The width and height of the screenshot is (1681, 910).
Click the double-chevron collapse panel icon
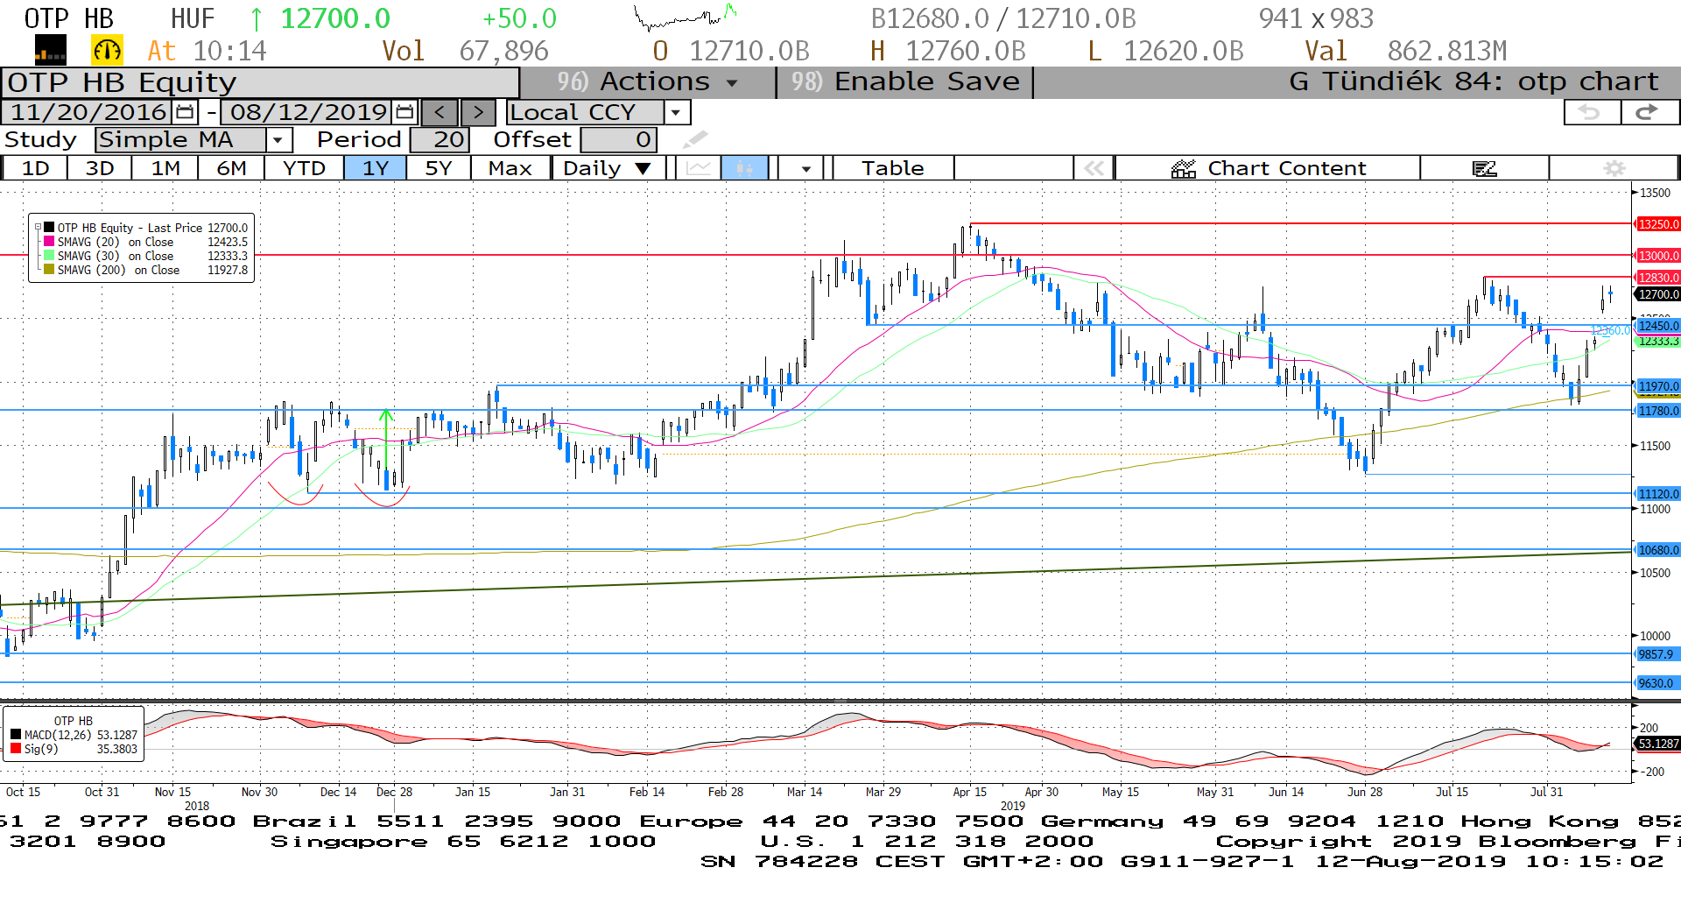[1094, 168]
